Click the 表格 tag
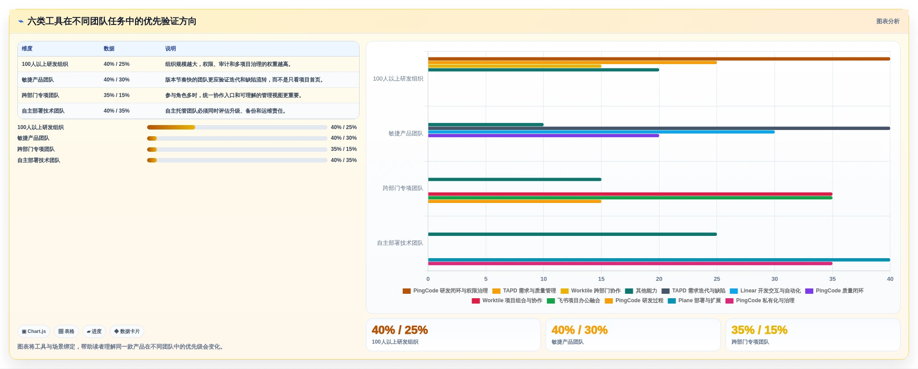Screen dimensions: 918x369 [x=66, y=332]
